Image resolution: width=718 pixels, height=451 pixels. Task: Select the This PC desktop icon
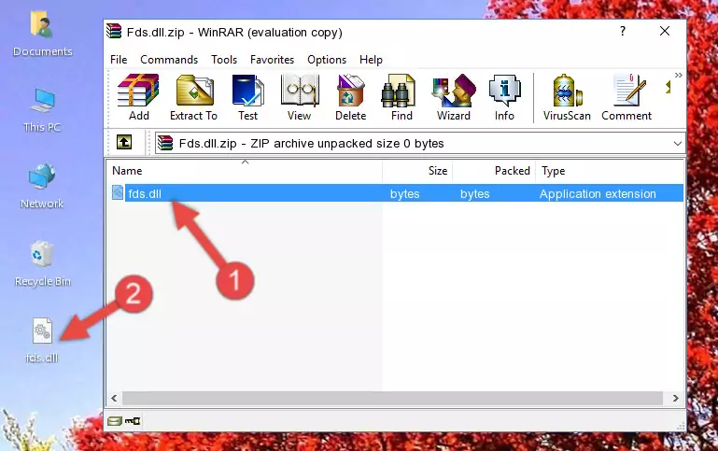click(x=42, y=110)
